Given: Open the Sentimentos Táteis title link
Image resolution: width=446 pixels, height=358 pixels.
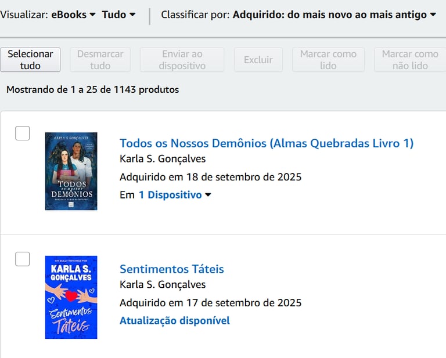Looking at the screenshot, I should [172, 269].
